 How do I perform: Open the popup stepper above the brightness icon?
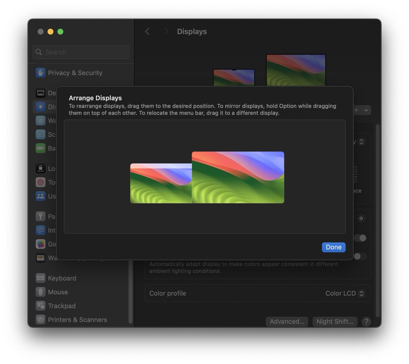click(x=361, y=142)
